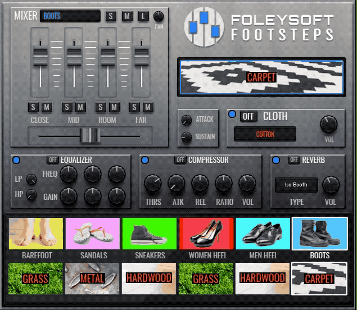Click the Sustain knob
The height and width of the screenshot is (310, 357).
pos(187,136)
